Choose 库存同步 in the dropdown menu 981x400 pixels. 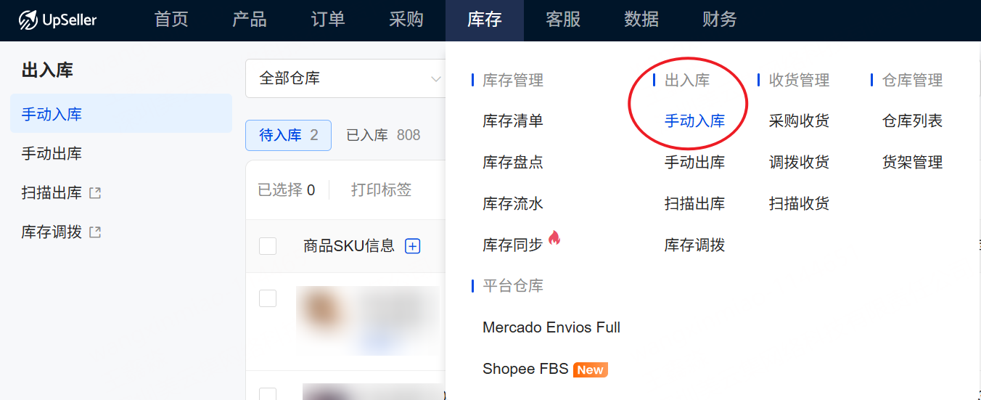(x=513, y=245)
